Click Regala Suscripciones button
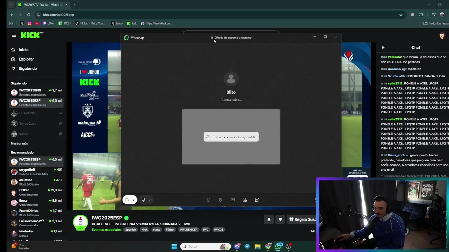Screen dimensions: 449x252 click(x=302, y=219)
